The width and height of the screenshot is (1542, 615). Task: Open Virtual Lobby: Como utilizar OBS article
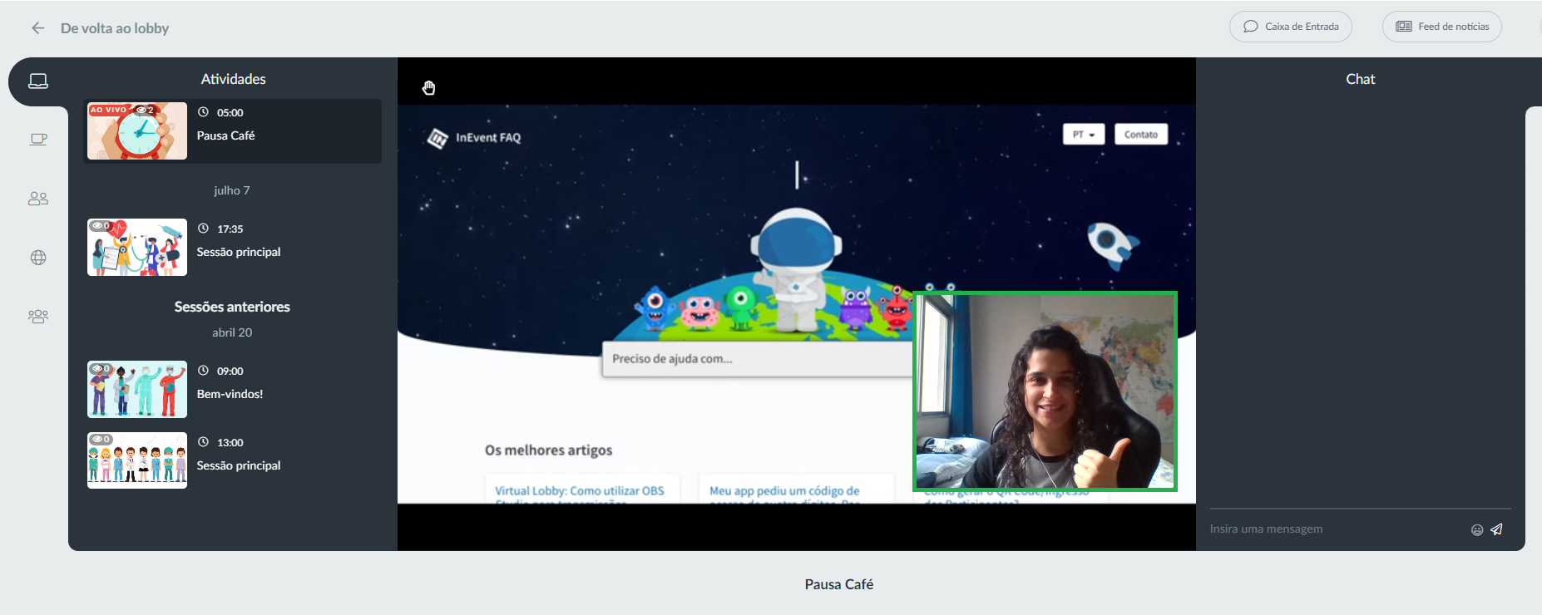pos(581,490)
